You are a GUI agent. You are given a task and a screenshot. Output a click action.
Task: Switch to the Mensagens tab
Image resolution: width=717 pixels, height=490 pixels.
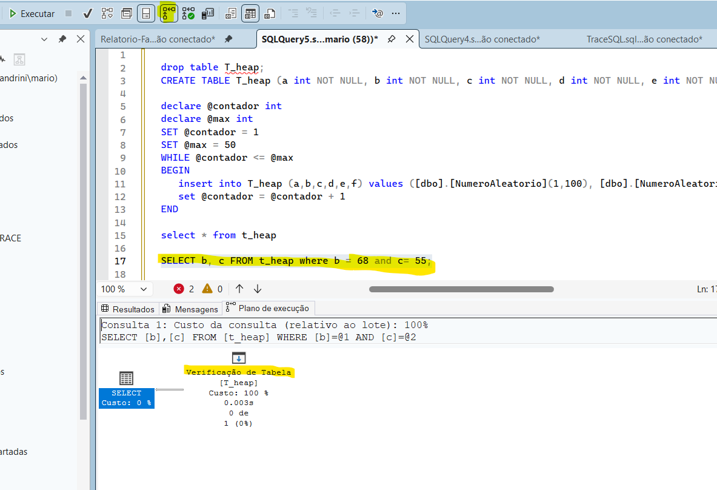190,309
